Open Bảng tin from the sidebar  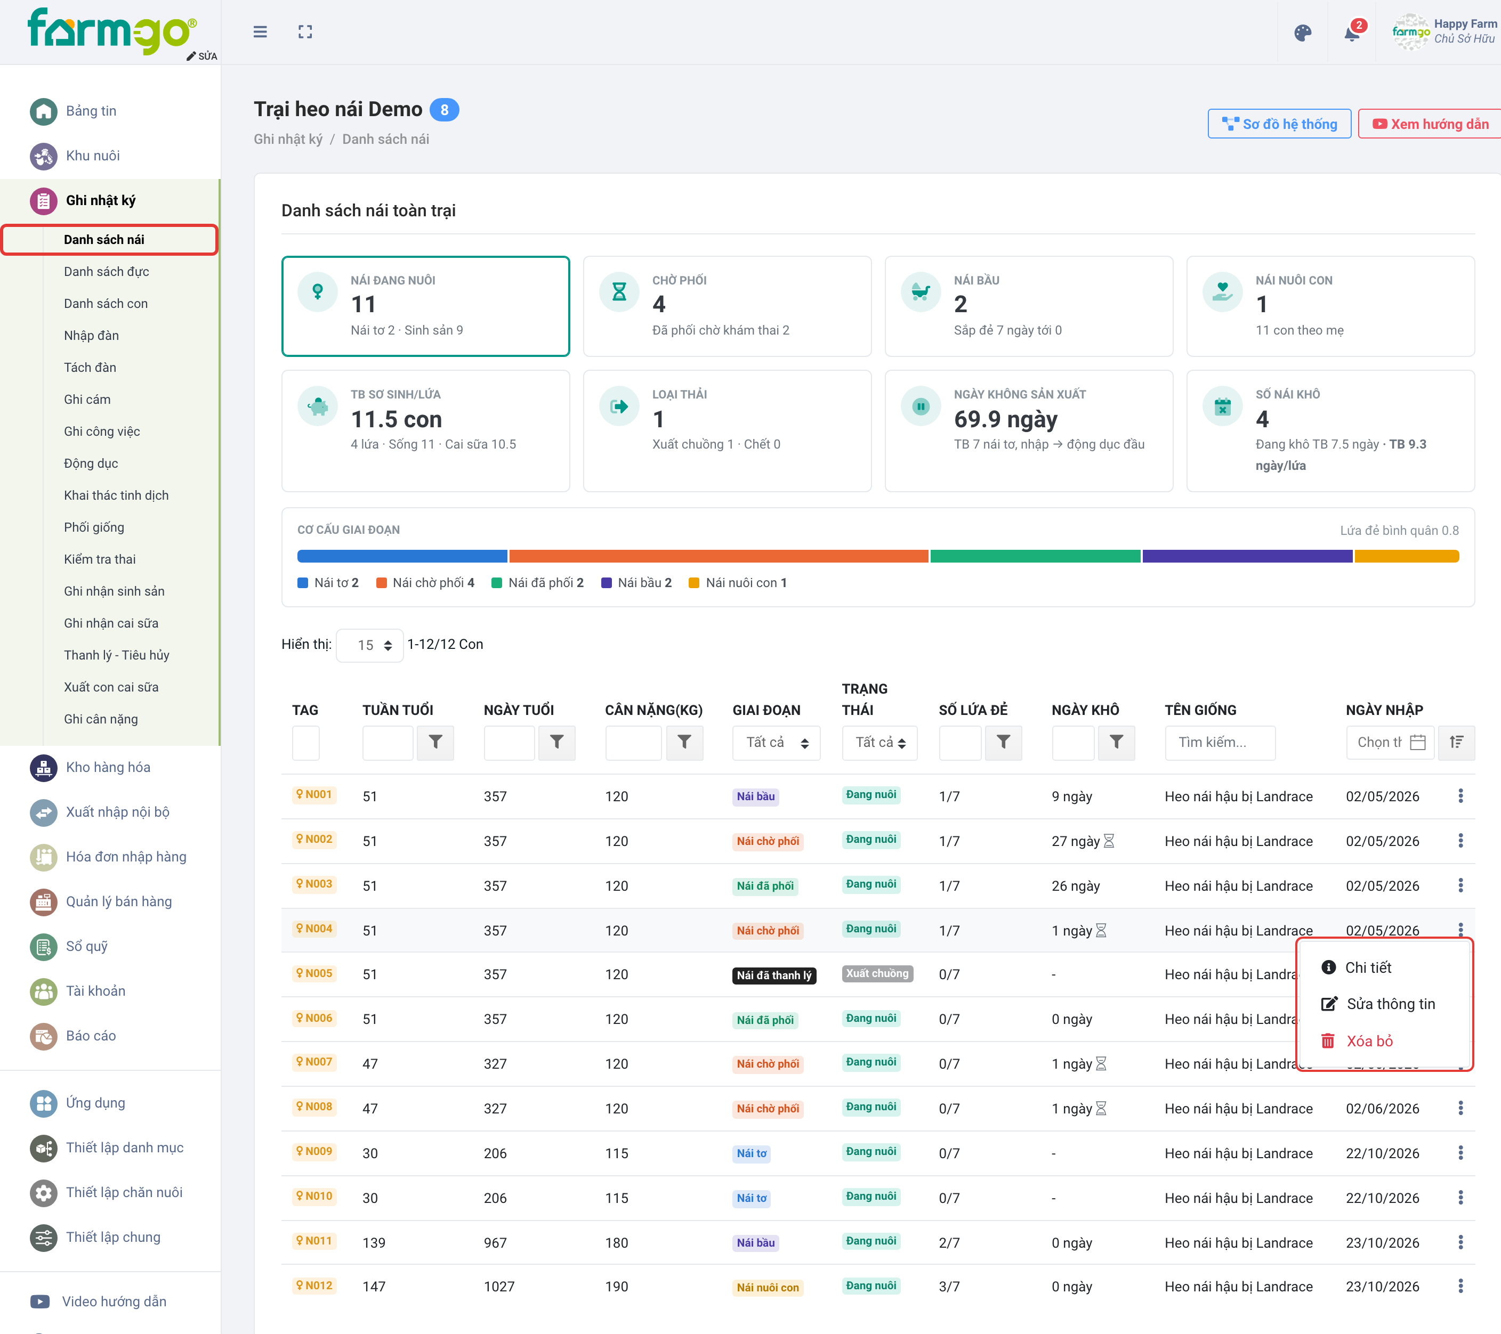click(91, 111)
